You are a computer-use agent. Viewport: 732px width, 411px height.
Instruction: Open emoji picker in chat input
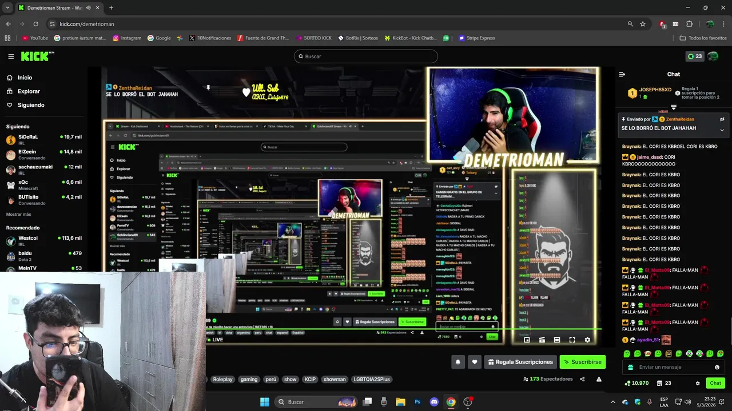tap(717, 367)
